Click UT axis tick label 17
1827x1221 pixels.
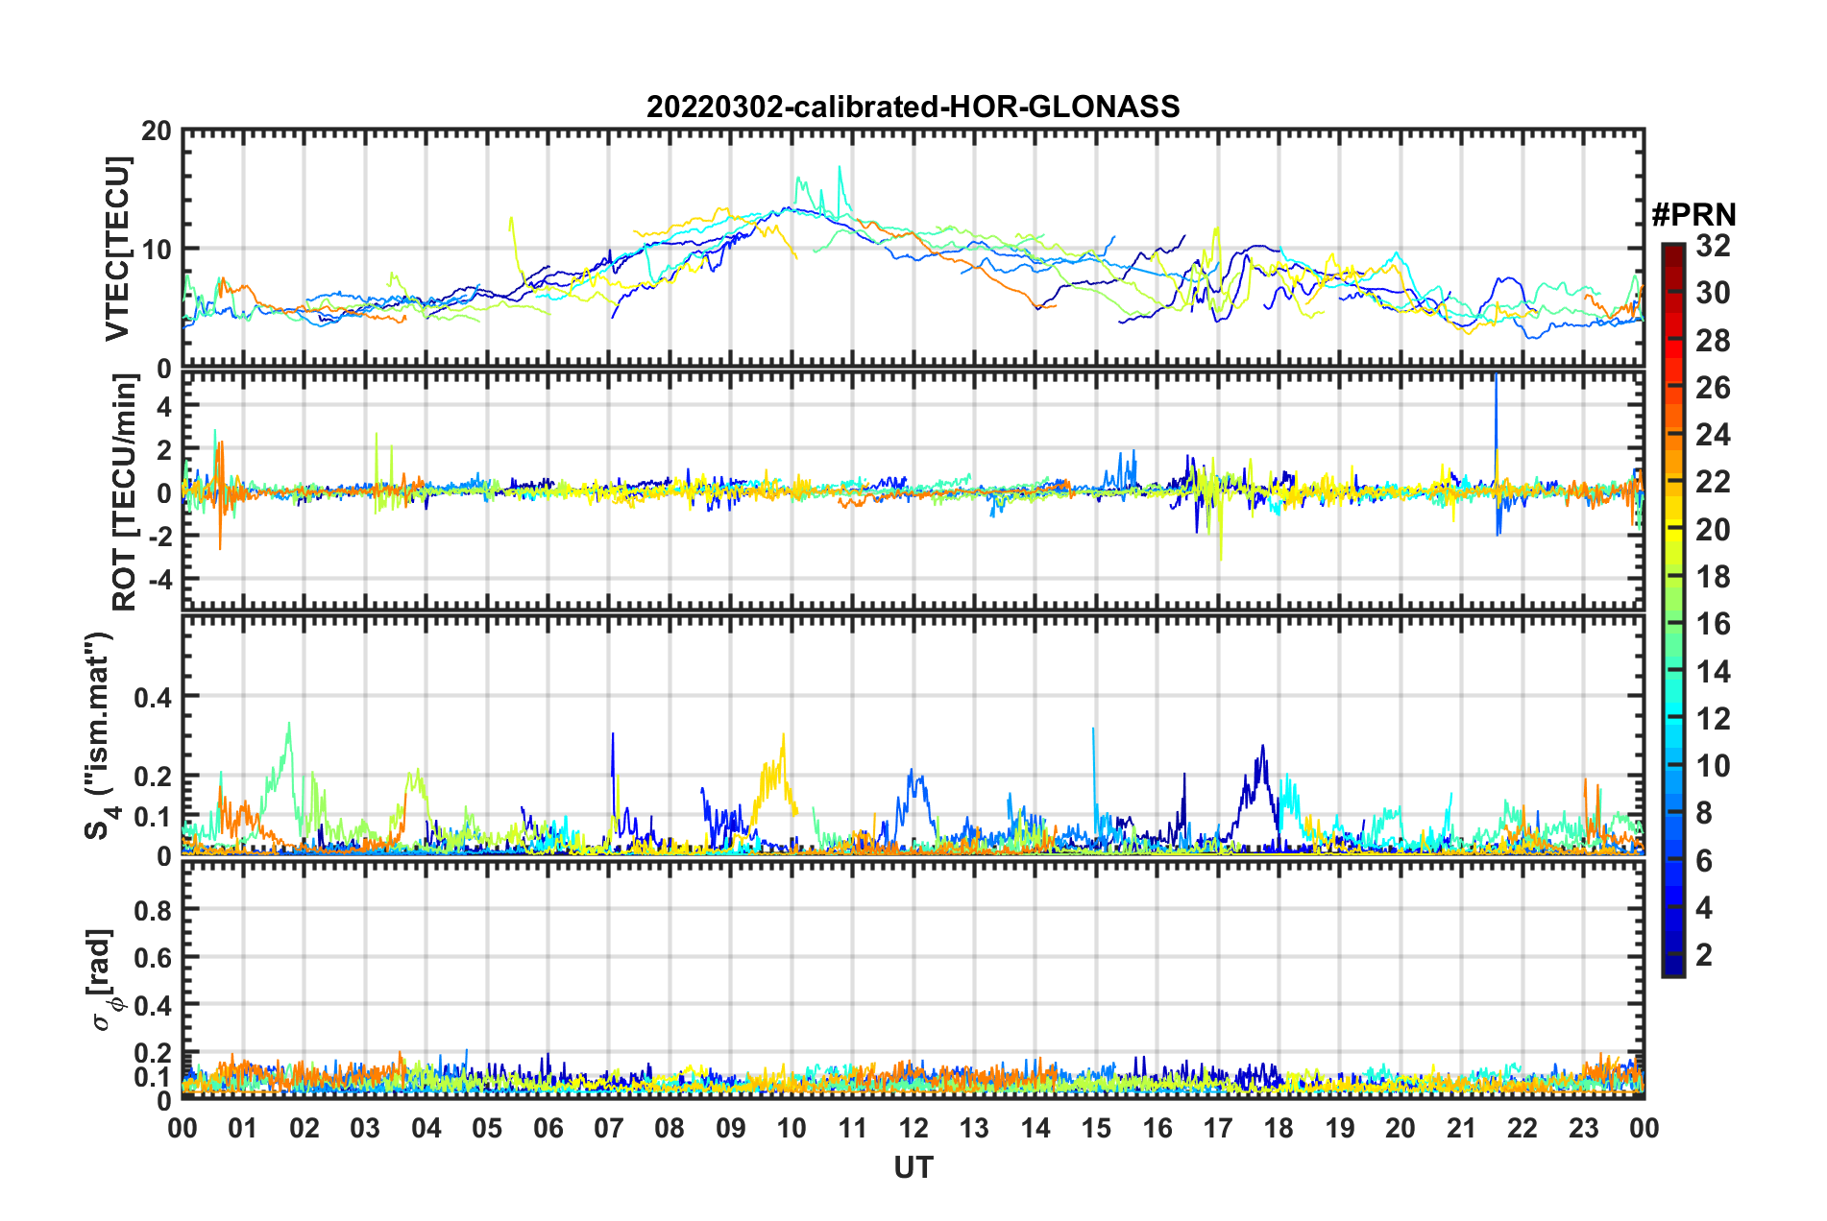click(x=1218, y=1128)
